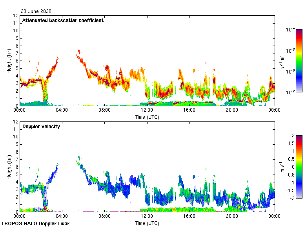This screenshot has width=306, height=228.
Task: Click 16:00 on the Doppler velocity time axis
Action: click(189, 217)
